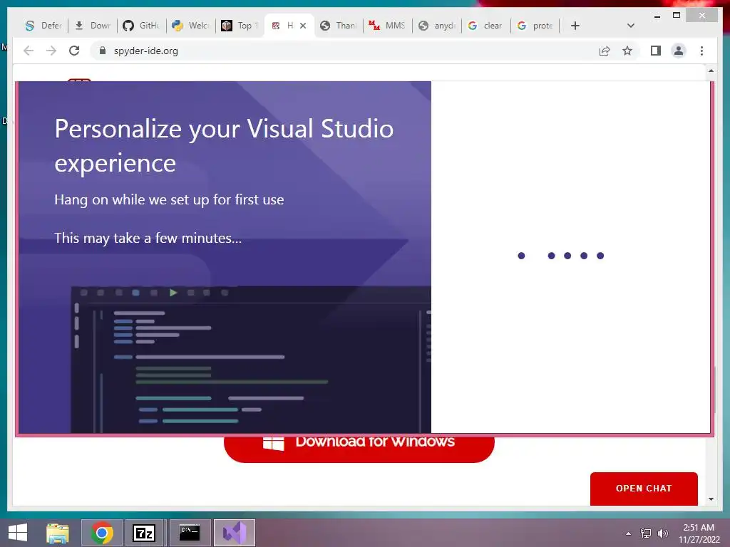Open the GitHub browser tab
730x547 pixels.
(142, 26)
